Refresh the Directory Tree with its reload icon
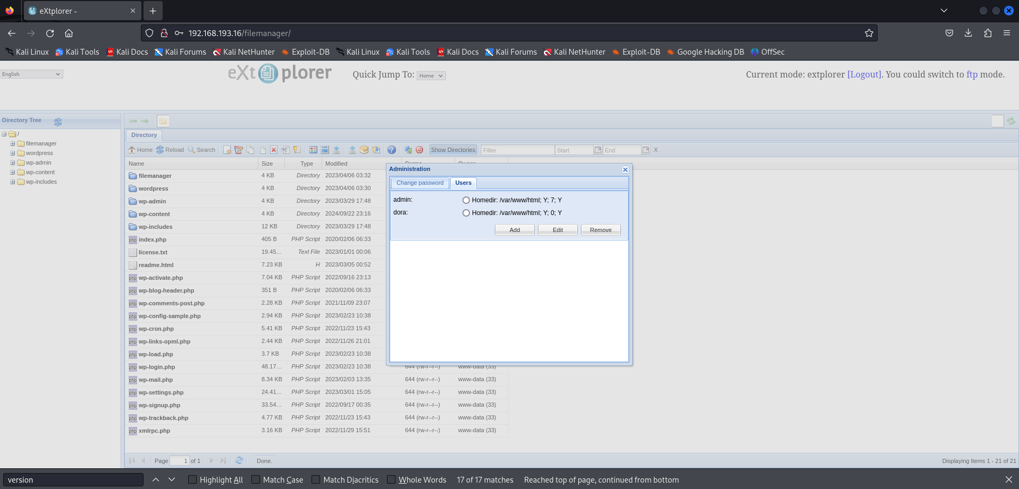 (x=58, y=122)
